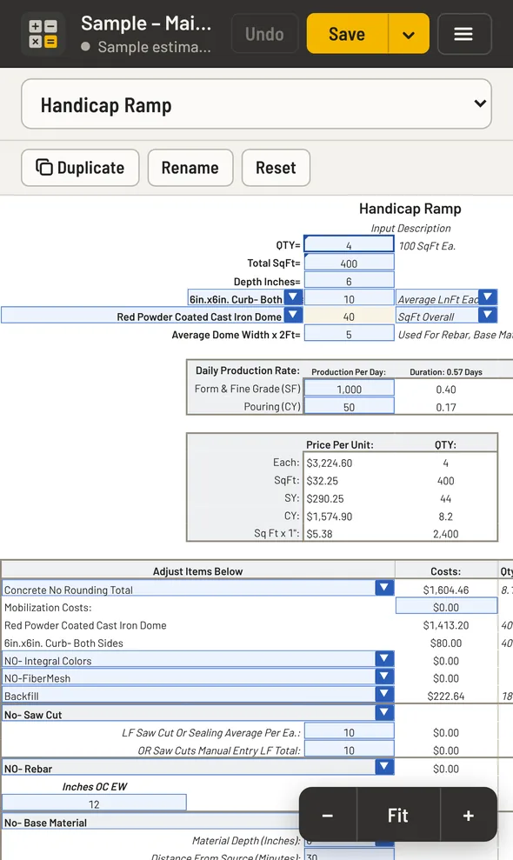
Task: Edit Pouring (CY) production per day
Action: [x=349, y=407]
